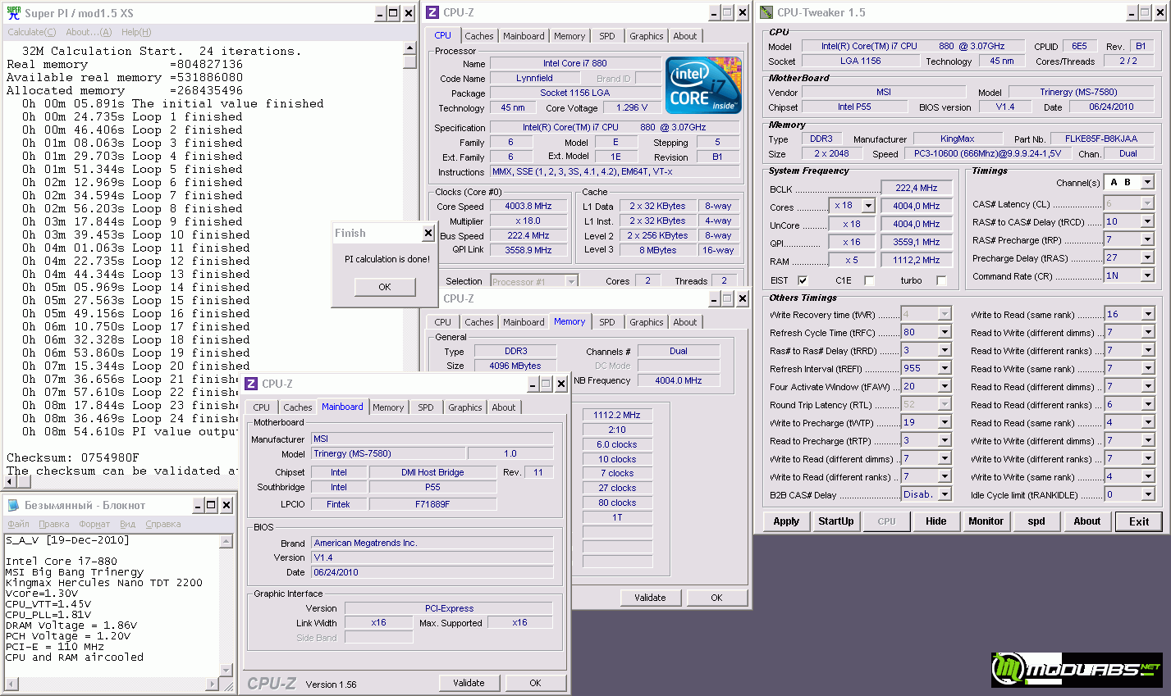Click the About button in CPU-Tweaker
The image size is (1171, 696).
(1087, 521)
